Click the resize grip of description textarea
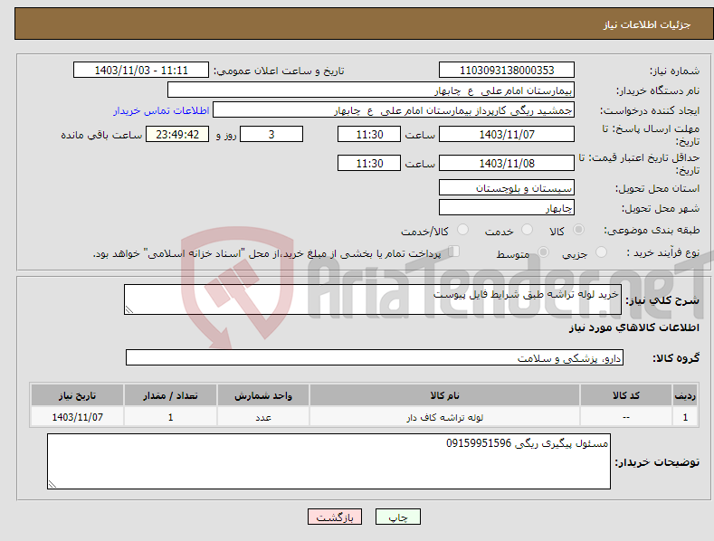The width and height of the screenshot is (714, 541). 129,309
